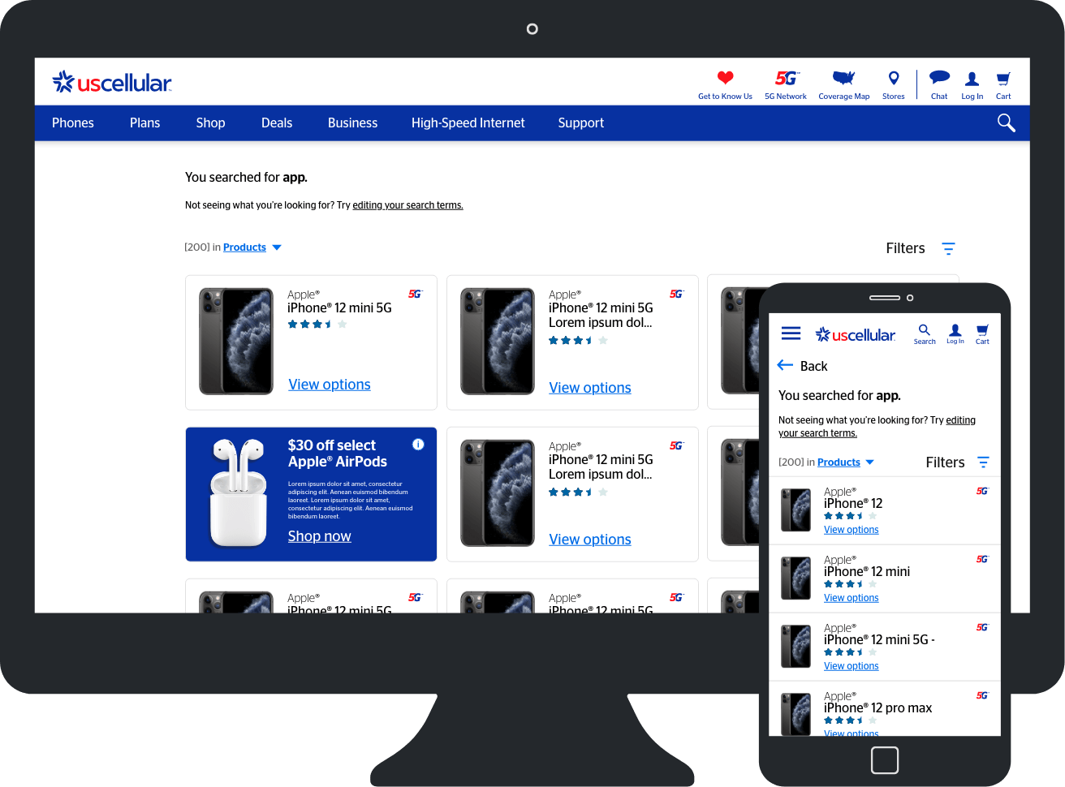This screenshot has width=1065, height=787.
Task: Tap the mobile Cart icon
Action: tap(982, 329)
